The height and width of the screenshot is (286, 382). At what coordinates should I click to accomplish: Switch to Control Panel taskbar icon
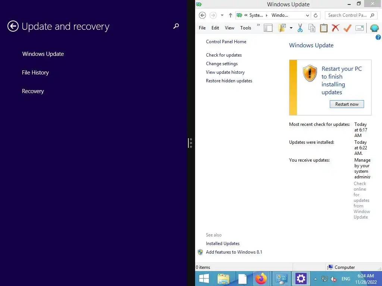coord(281,279)
